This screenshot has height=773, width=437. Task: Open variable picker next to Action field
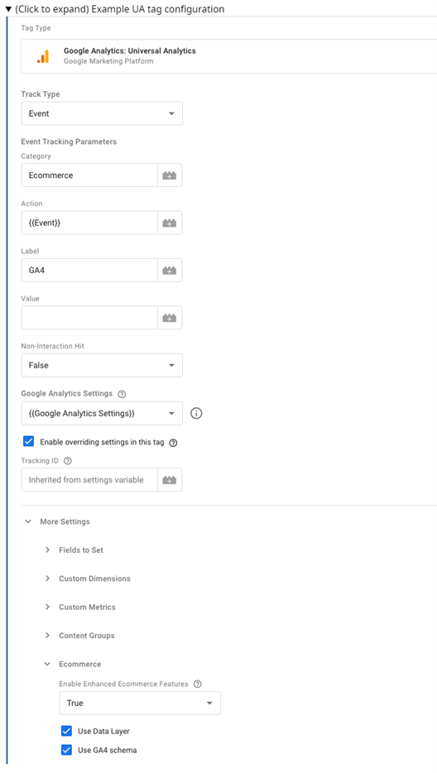coord(170,223)
